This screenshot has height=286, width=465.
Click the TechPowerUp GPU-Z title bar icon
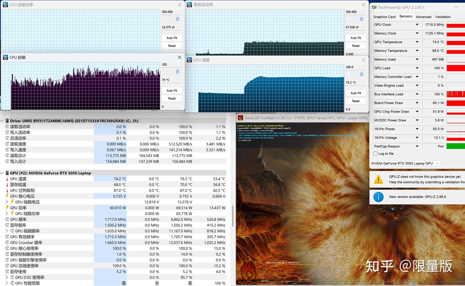(374, 7)
